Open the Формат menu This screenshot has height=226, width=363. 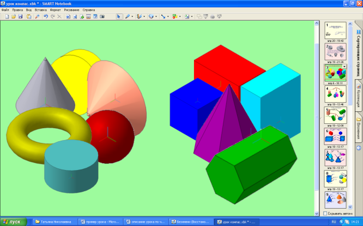coord(56,10)
